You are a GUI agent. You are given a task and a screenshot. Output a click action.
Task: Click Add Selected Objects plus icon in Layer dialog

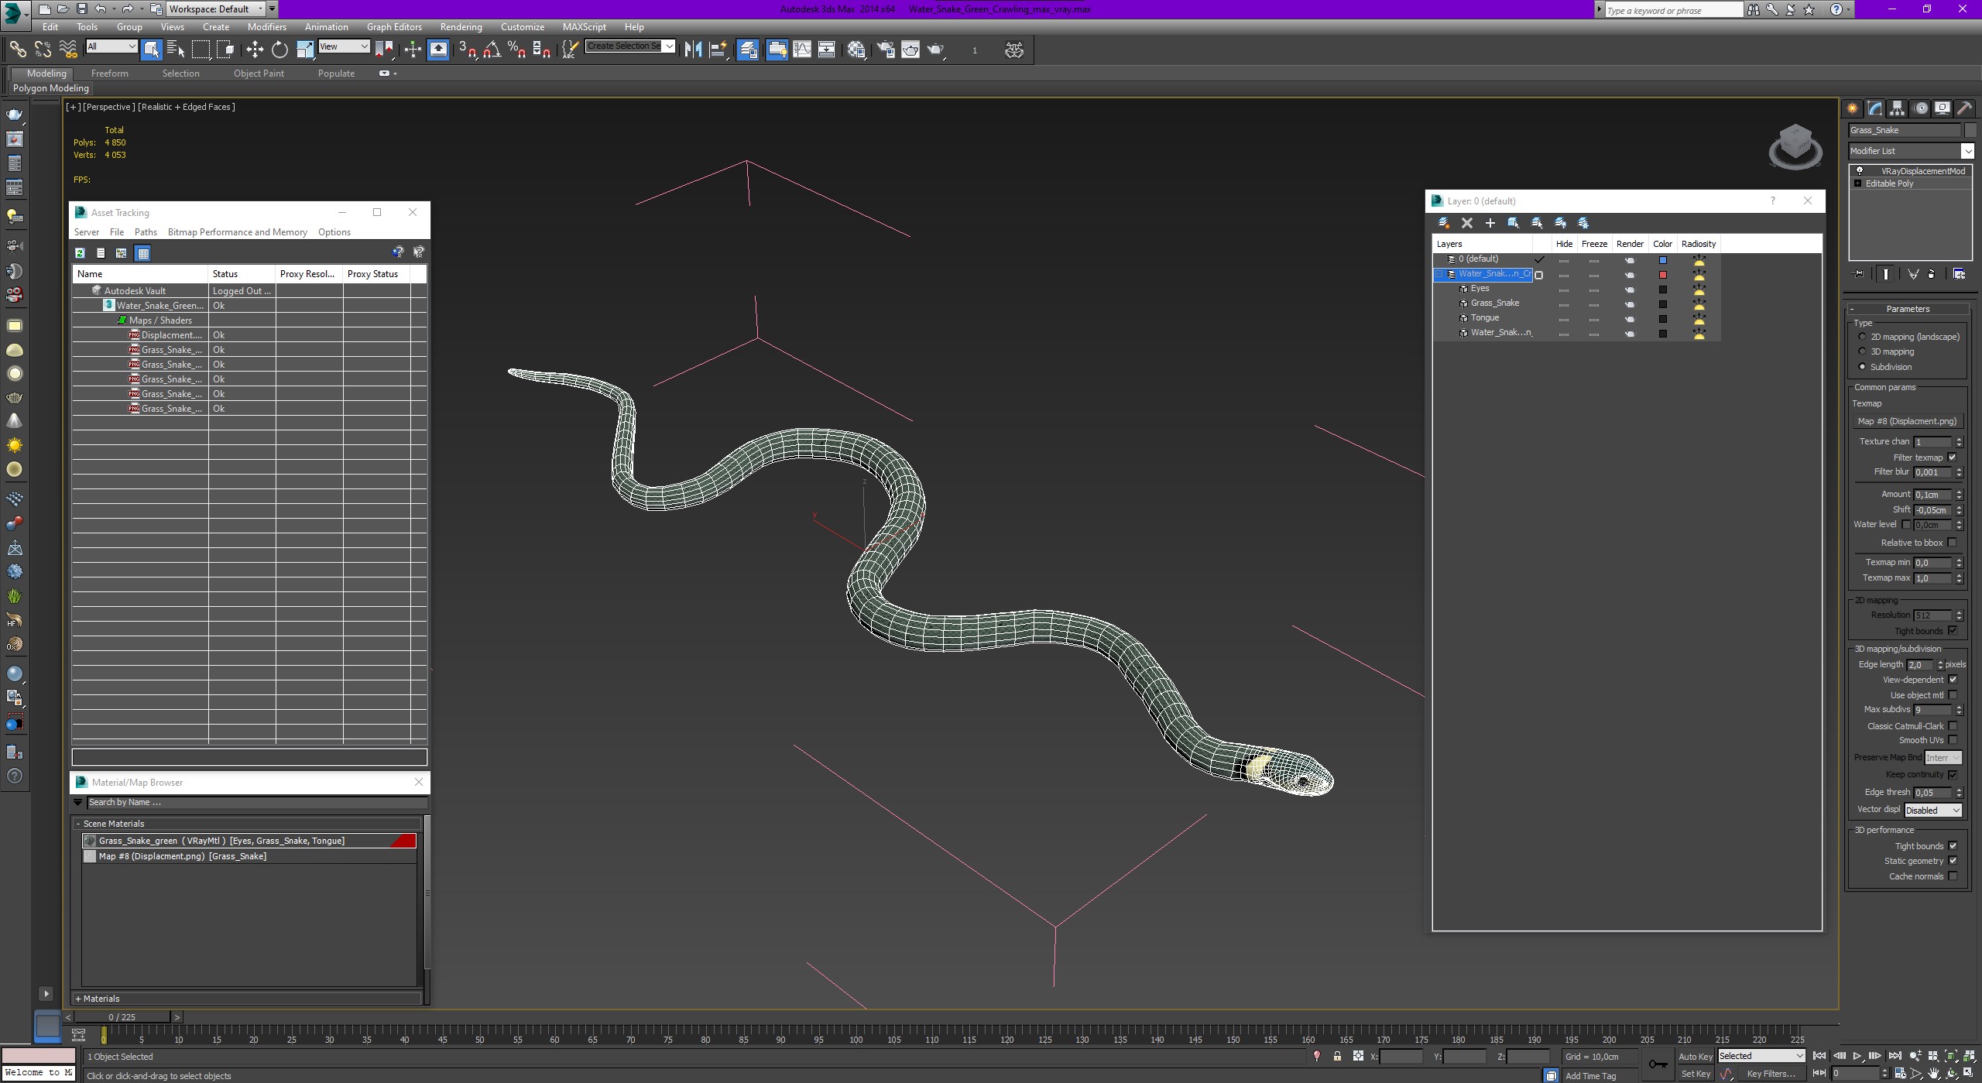pyautogui.click(x=1490, y=223)
